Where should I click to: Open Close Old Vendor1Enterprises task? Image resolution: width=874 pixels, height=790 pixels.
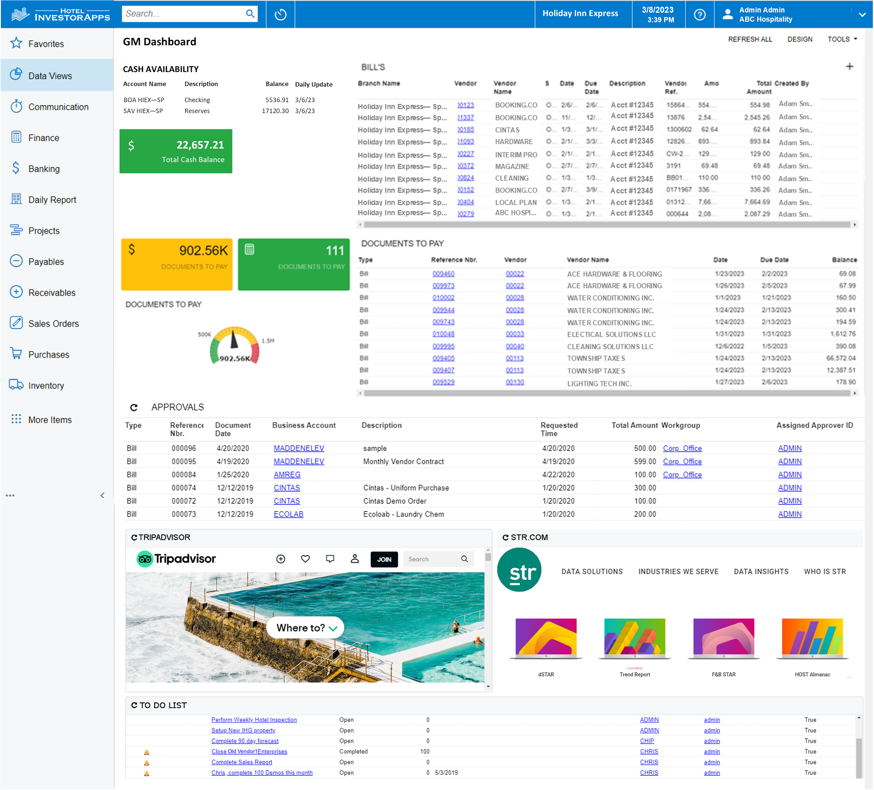pos(249,752)
